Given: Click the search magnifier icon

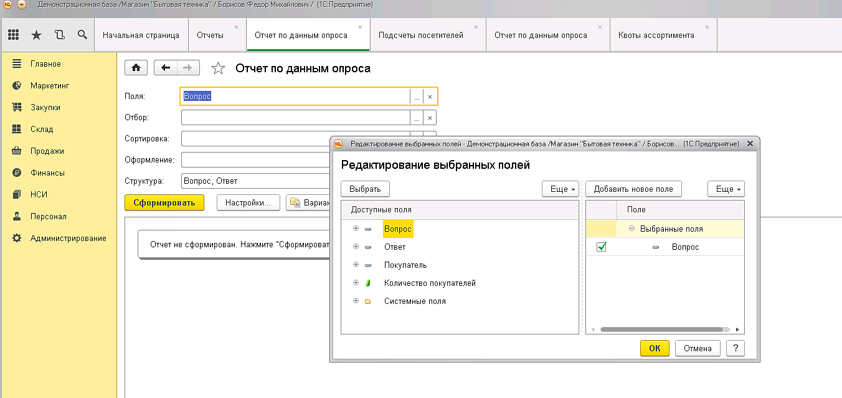Looking at the screenshot, I should coord(82,35).
